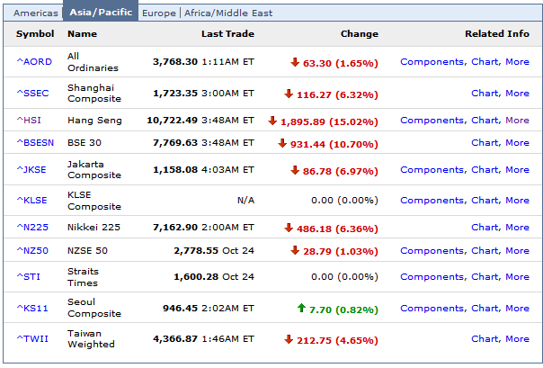This screenshot has width=543, height=368.
Task: Click More for NZSE 50
Action: click(517, 250)
